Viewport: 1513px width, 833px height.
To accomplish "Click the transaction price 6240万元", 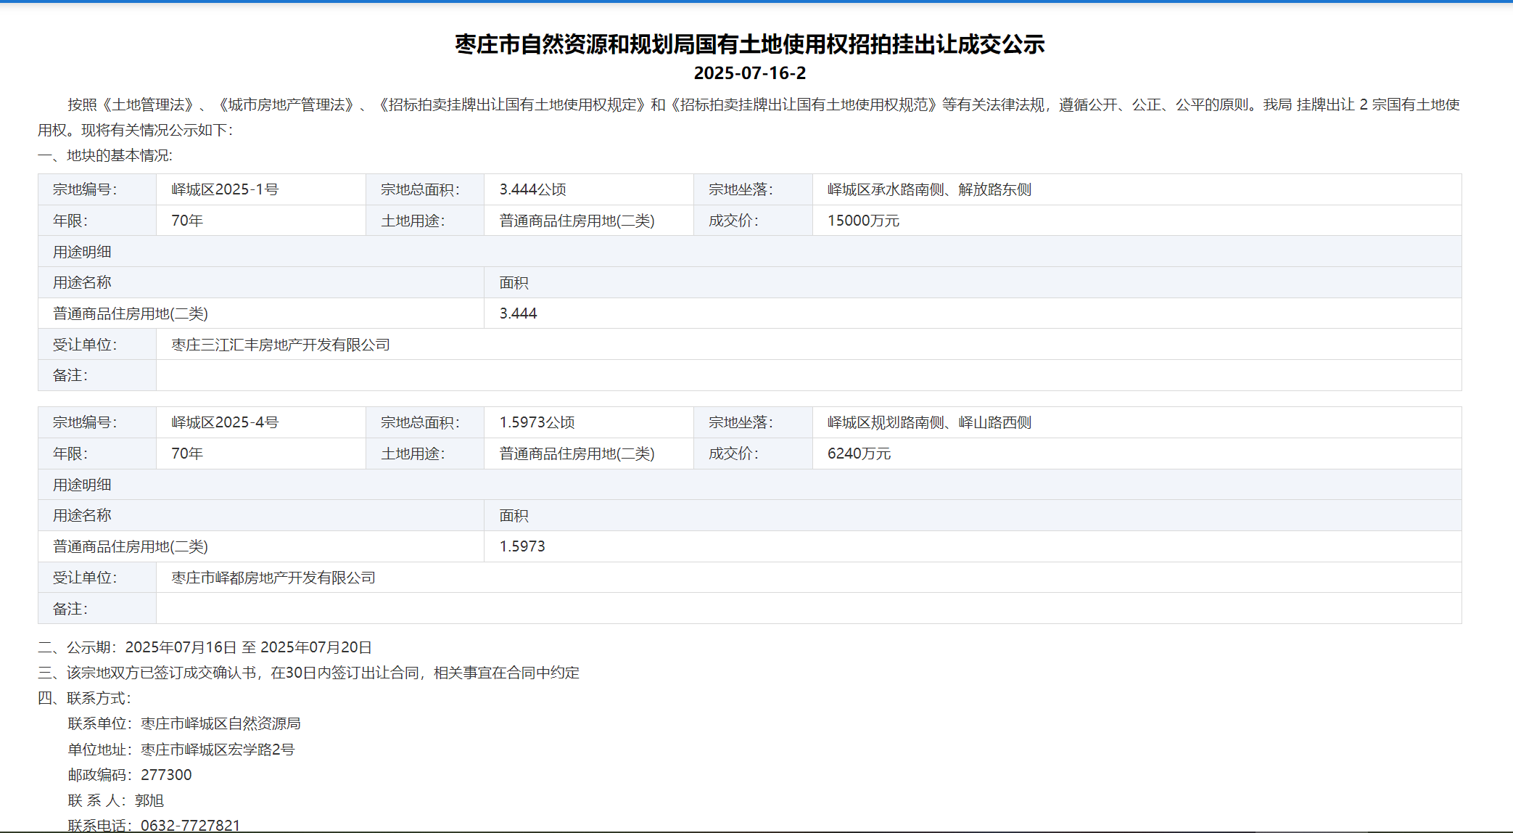I will [x=859, y=454].
